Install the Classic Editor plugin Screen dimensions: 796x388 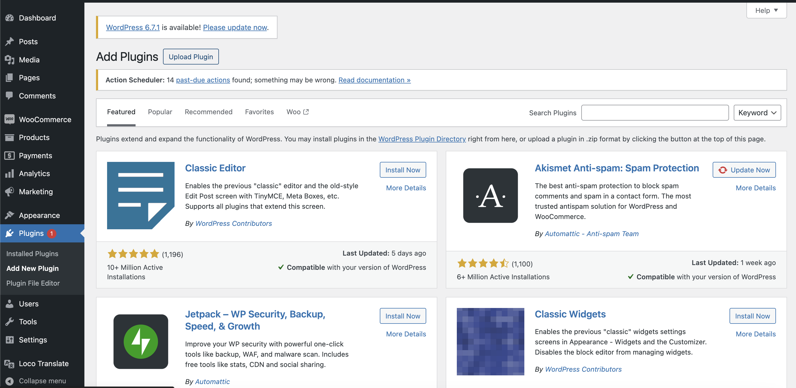point(403,170)
